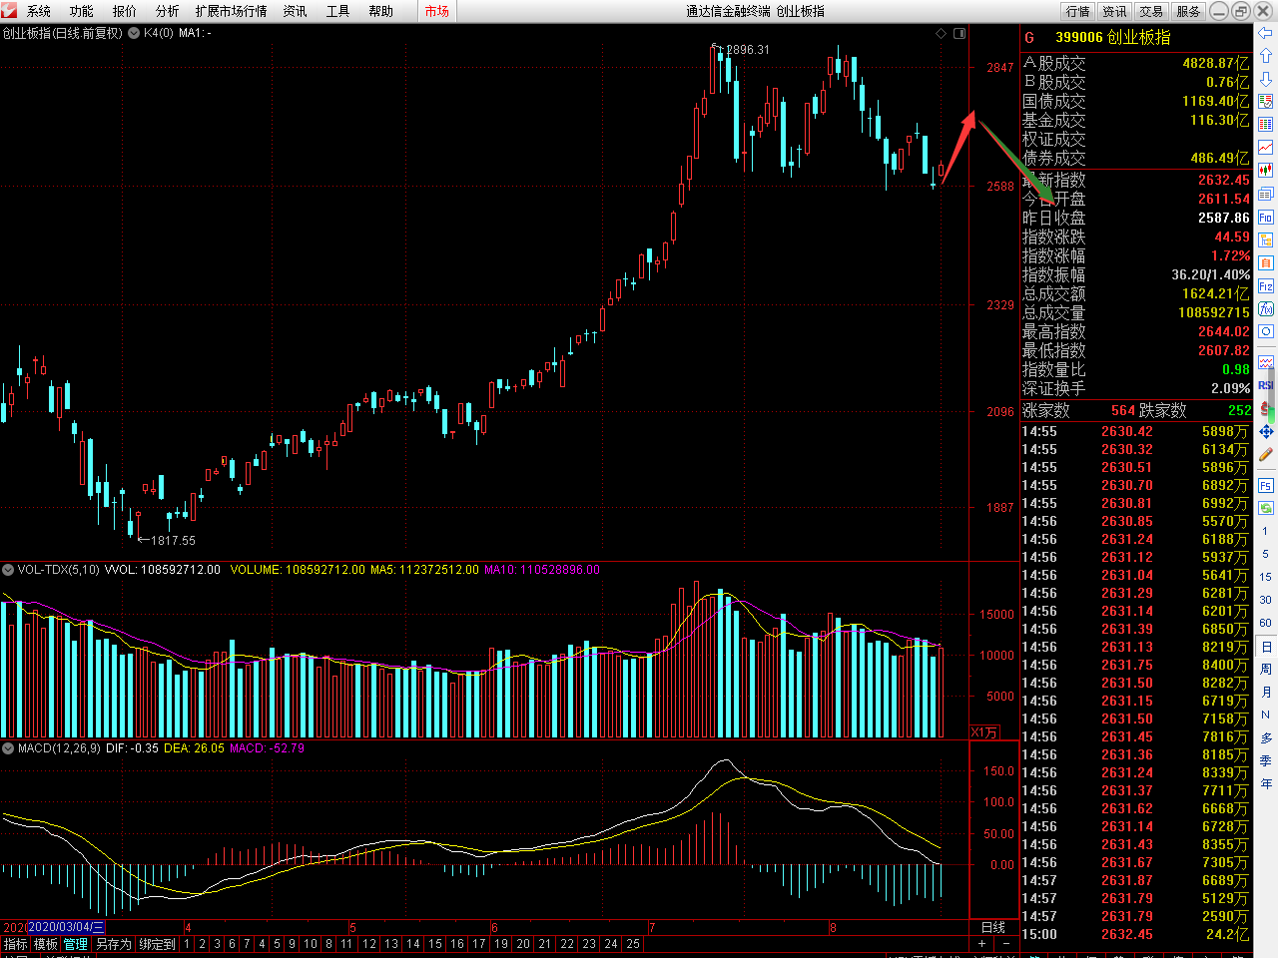Image resolution: width=1278 pixels, height=958 pixels.
Task: Open the 多 multi-period option
Action: pos(1266,738)
